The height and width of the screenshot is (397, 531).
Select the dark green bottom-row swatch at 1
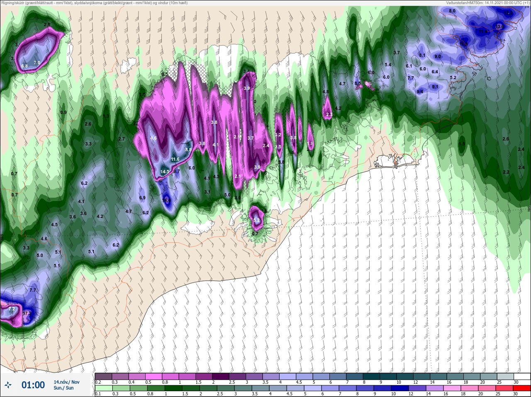coord(173,388)
